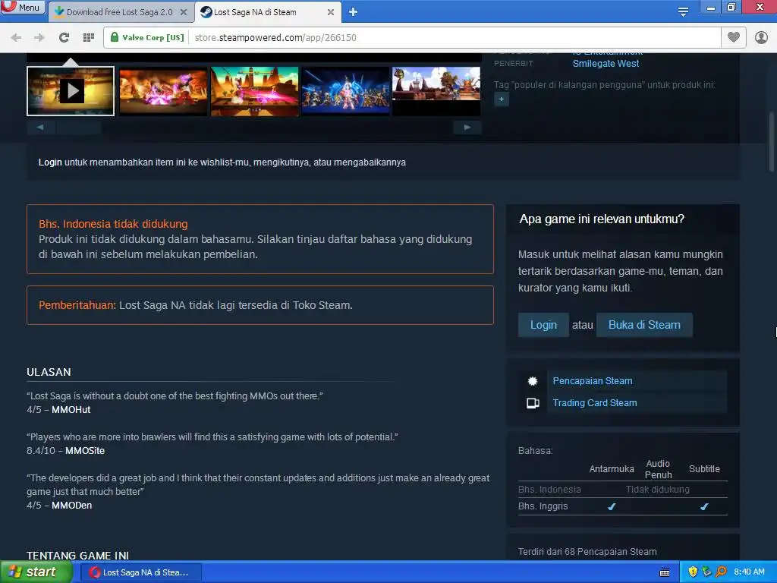Click the MMOHut review source
The height and width of the screenshot is (583, 777).
[71, 410]
